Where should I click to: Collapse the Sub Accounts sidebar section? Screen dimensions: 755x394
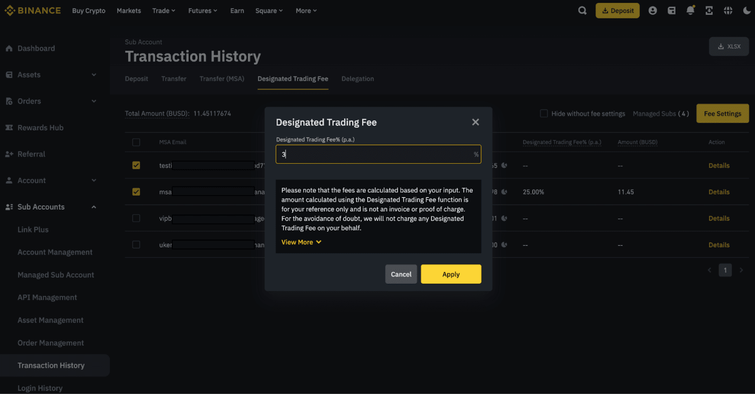tap(93, 207)
